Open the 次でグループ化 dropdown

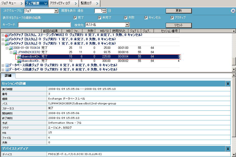pyautogui.click(x=56, y=11)
